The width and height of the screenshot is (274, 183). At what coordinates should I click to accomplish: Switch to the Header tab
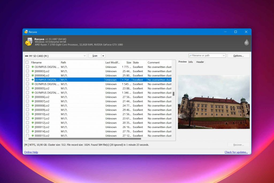200,62
